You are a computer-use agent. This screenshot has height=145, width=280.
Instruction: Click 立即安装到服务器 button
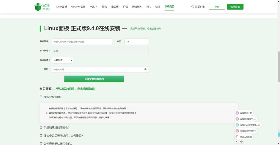(94, 79)
